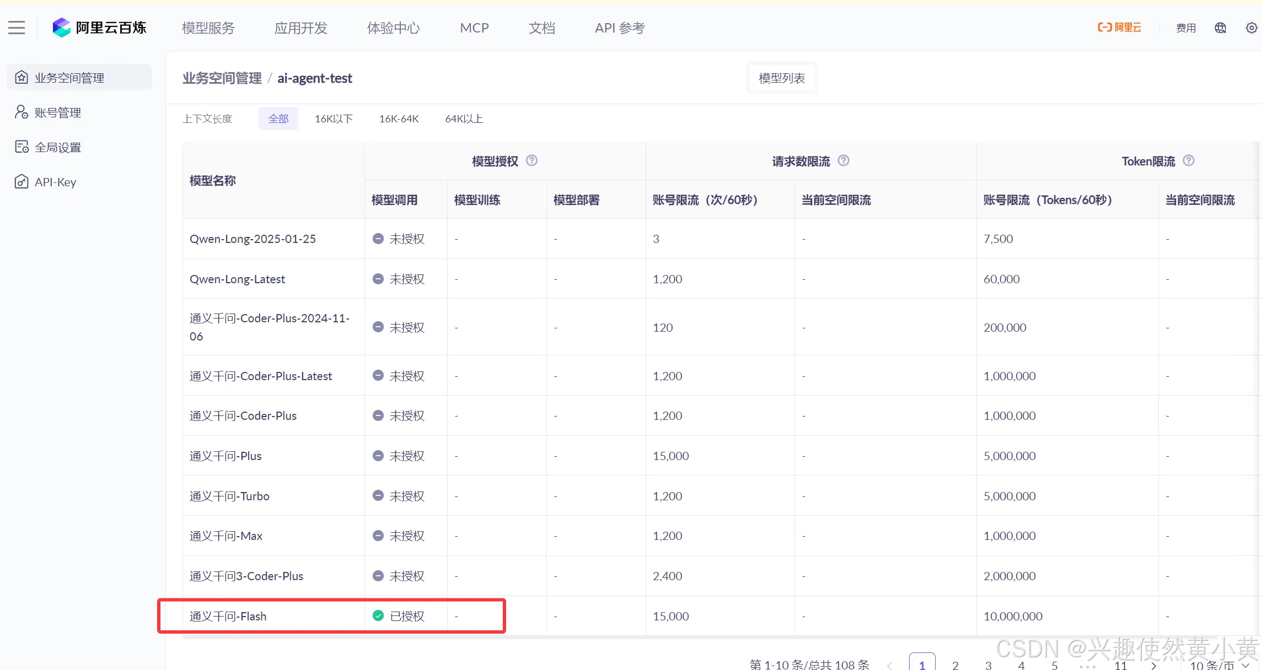This screenshot has height=670, width=1262.
Task: Click the 通义千问-Turbo model name
Action: 229,496
